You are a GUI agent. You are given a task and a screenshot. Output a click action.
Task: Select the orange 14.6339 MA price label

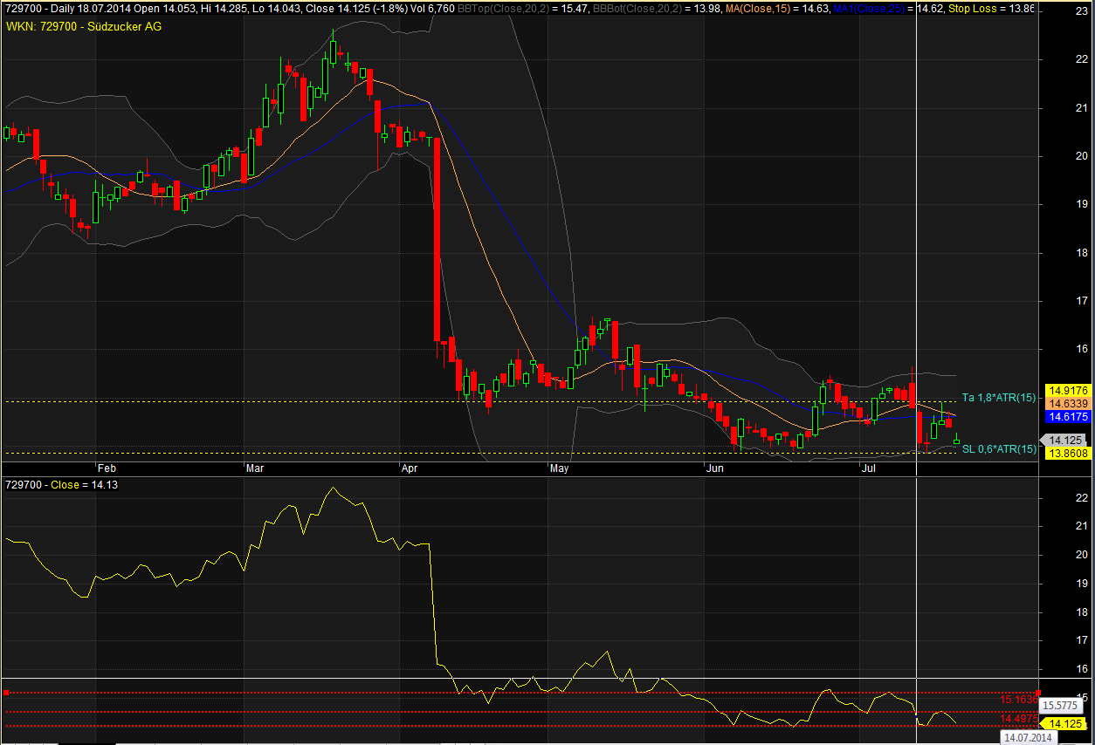(x=1068, y=404)
